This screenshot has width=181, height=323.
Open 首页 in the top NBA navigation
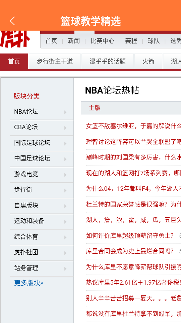tap(51, 41)
